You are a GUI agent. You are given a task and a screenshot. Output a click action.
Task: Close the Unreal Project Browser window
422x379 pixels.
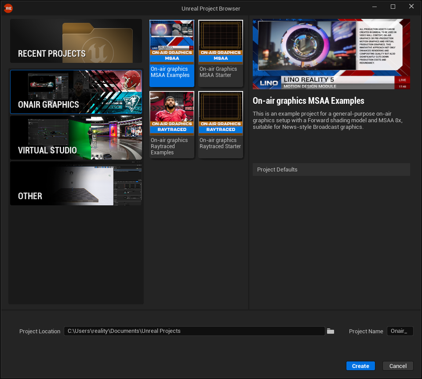pos(411,7)
